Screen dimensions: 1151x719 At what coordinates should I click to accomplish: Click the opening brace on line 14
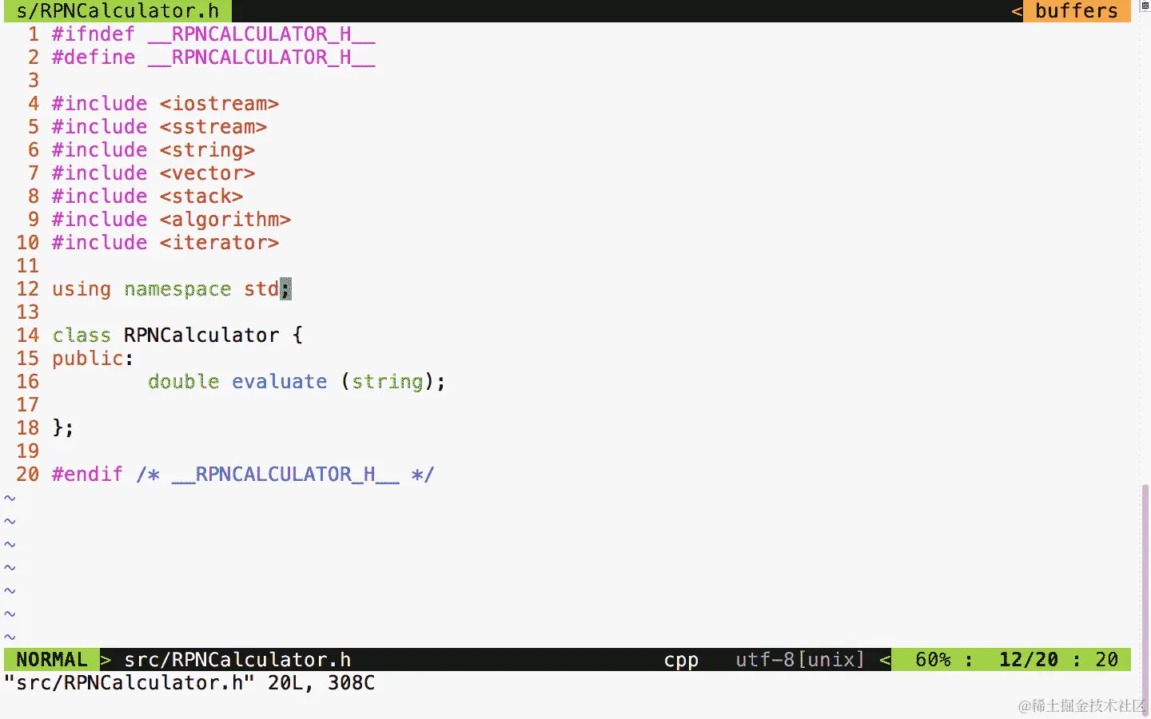click(297, 336)
